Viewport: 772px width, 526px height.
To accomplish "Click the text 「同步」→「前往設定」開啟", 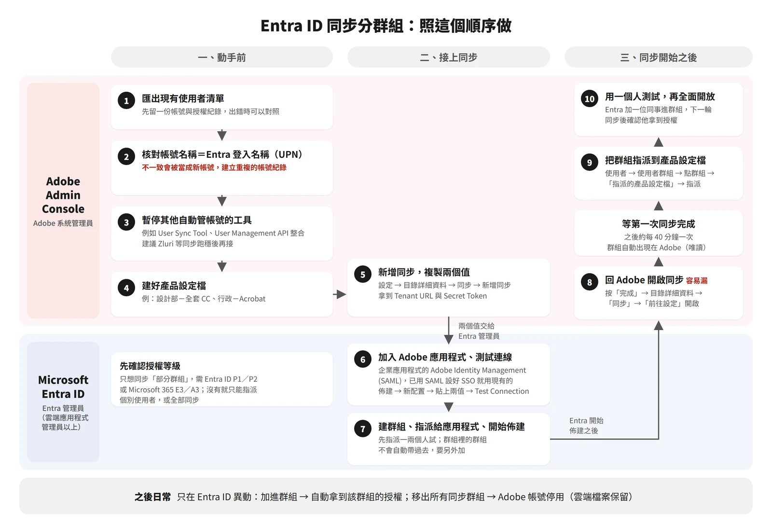I will click(652, 304).
